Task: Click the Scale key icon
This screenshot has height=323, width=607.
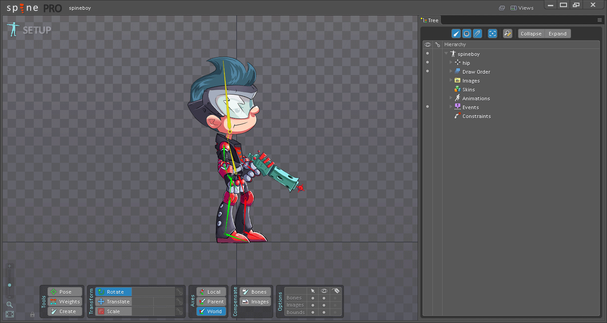Action: click(x=180, y=311)
